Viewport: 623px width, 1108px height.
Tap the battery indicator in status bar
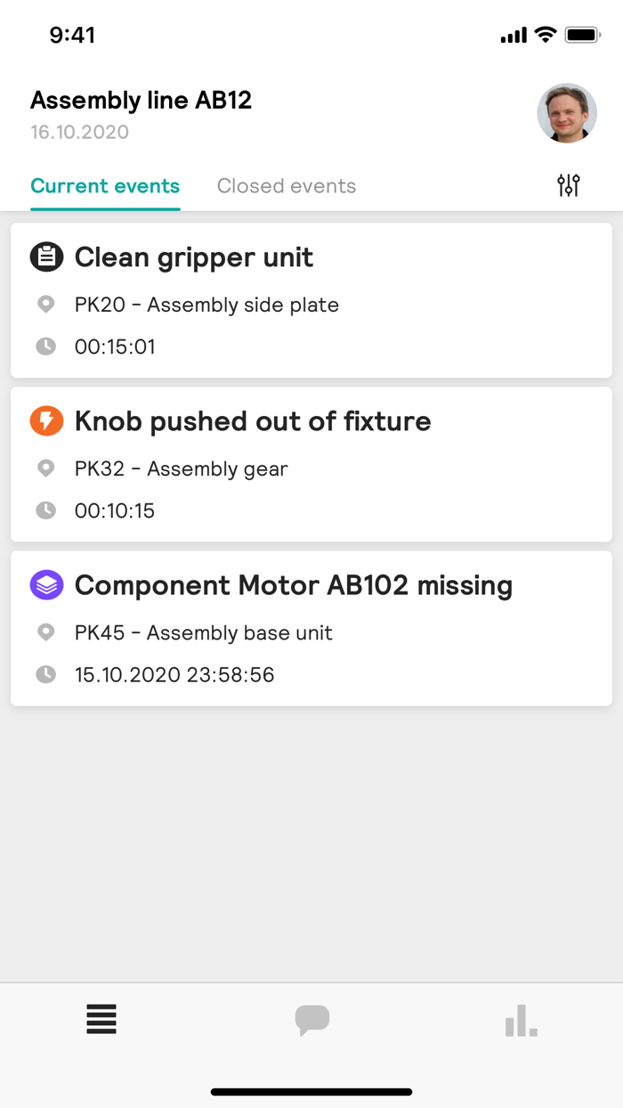(x=583, y=36)
